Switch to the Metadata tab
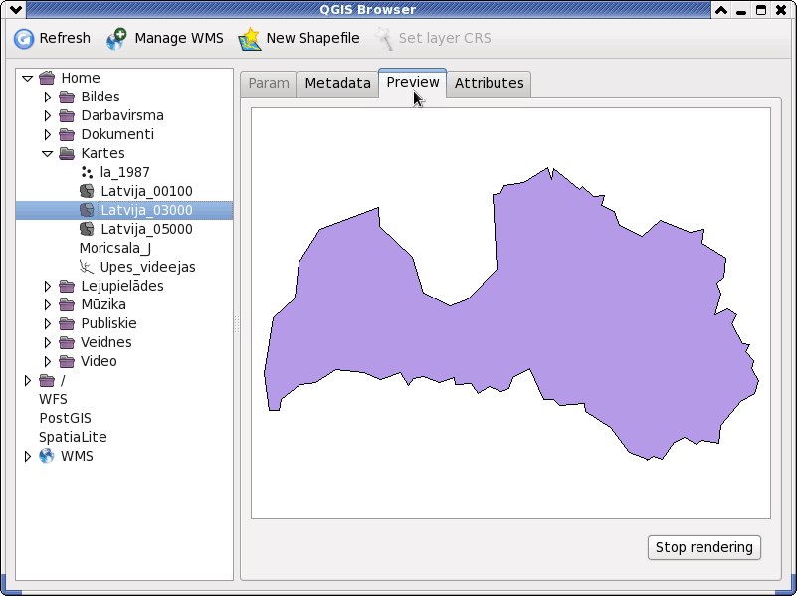Image resolution: width=797 pixels, height=596 pixels. pos(337,84)
